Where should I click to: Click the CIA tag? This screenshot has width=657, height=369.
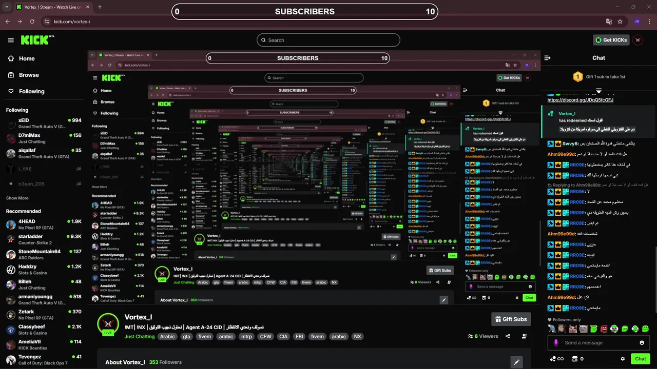coord(283,337)
